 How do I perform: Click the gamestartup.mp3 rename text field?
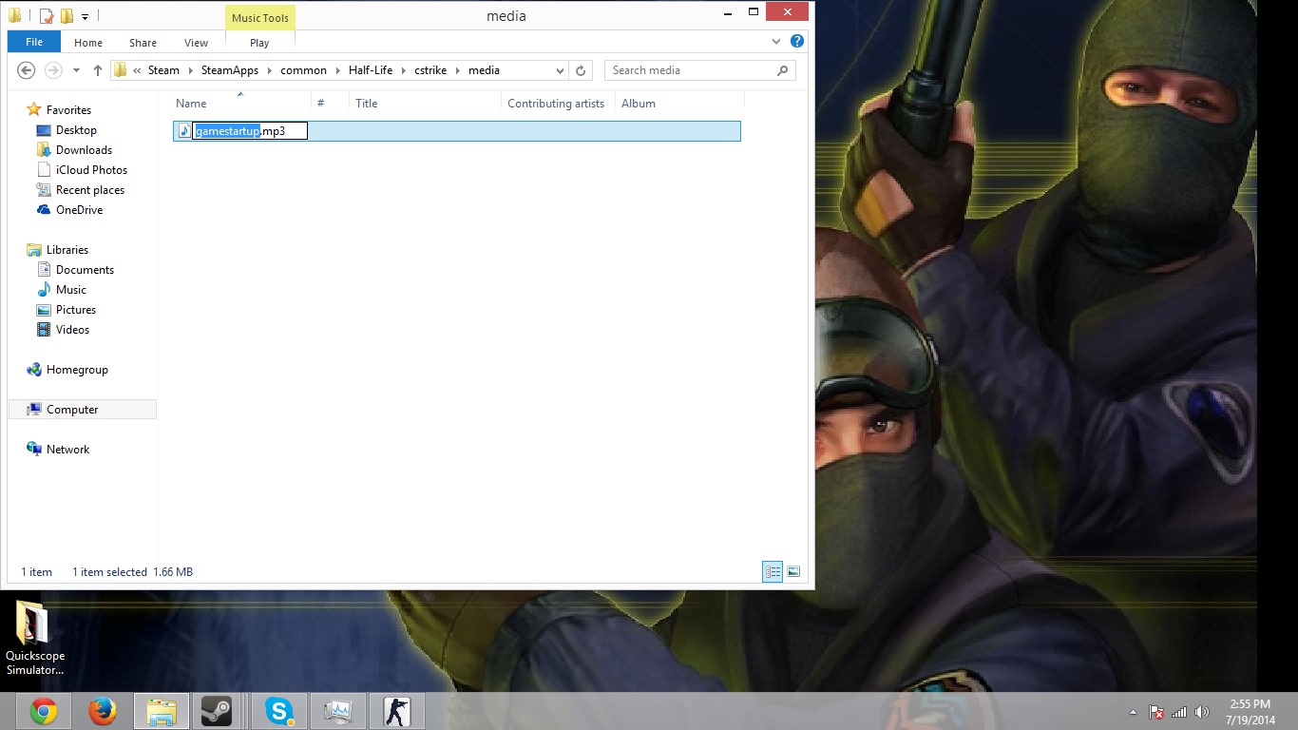pos(250,131)
